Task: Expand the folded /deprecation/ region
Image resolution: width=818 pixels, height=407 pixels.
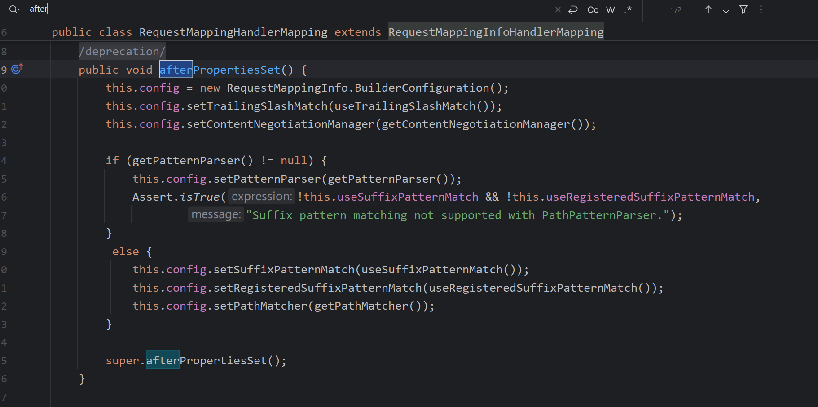Action: pyautogui.click(x=122, y=52)
